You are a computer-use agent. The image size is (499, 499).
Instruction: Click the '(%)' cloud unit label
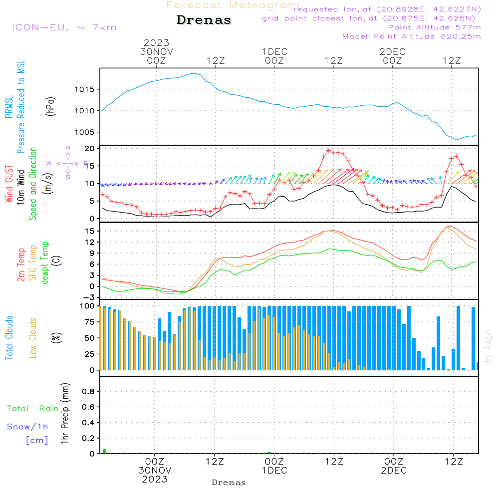[x=56, y=338]
